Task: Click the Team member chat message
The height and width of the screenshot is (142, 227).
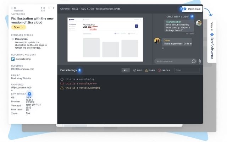Action: (x=179, y=26)
